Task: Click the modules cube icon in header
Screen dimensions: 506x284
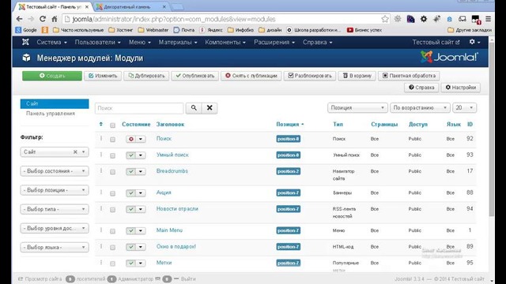Action: pos(26,58)
